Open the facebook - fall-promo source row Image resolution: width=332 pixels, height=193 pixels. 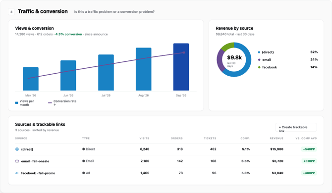(x=166, y=173)
